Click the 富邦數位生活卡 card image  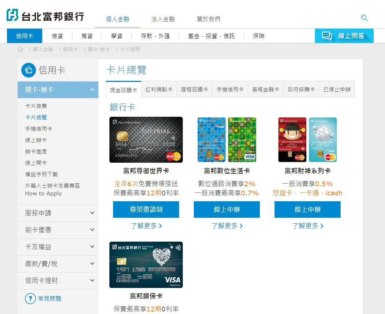[227, 140]
